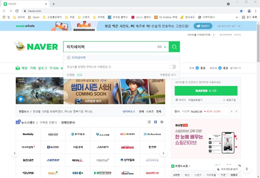Close the Naver Whale banner
This screenshot has width=260, height=178.
pos(239,26)
